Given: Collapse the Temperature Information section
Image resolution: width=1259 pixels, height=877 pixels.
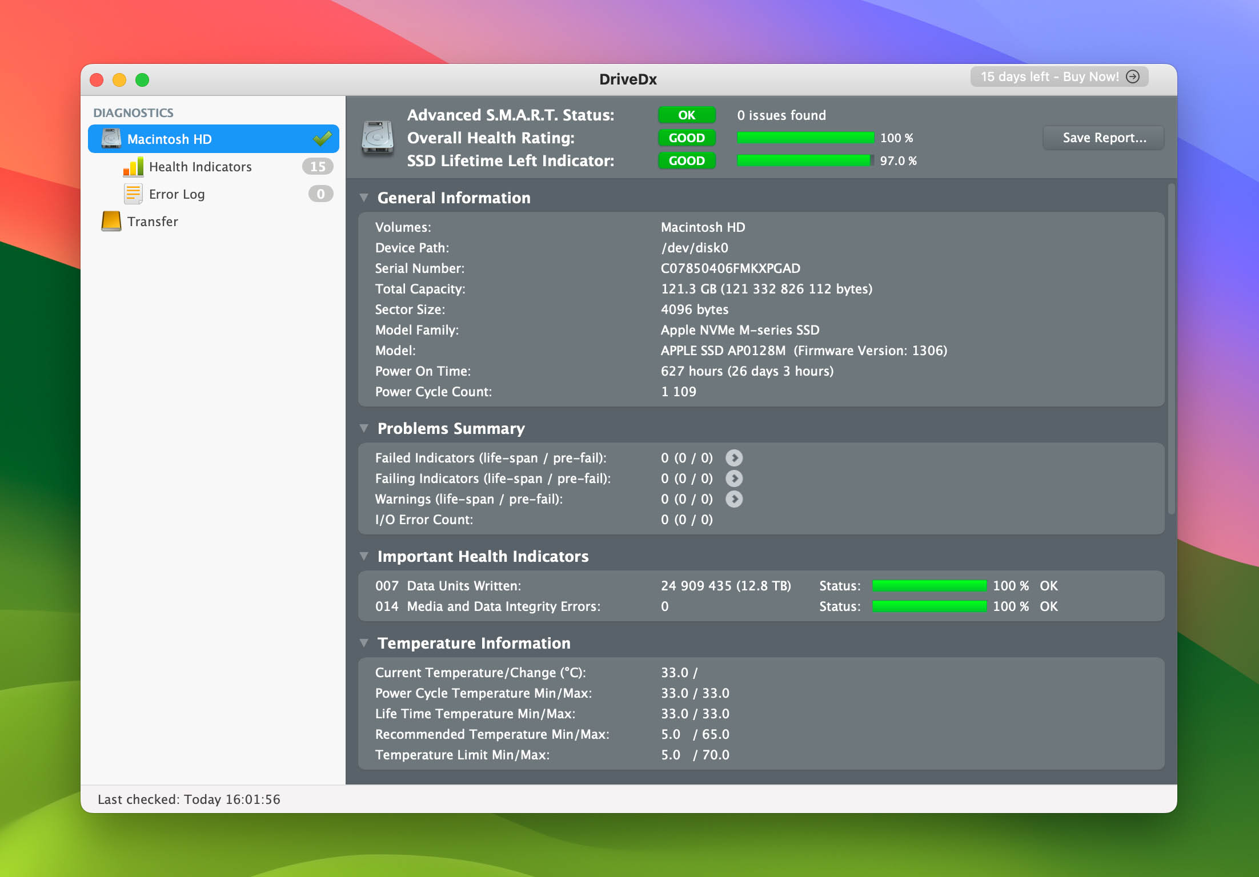Looking at the screenshot, I should (364, 643).
